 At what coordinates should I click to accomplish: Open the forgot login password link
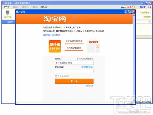[88, 67]
